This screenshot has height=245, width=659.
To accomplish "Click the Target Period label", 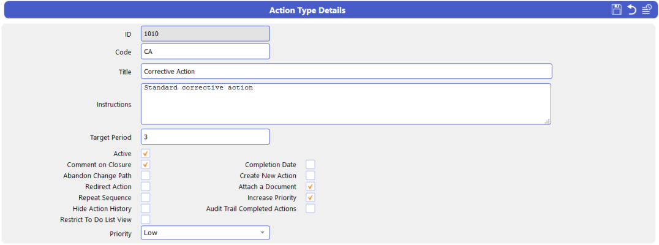I will pyautogui.click(x=110, y=137).
